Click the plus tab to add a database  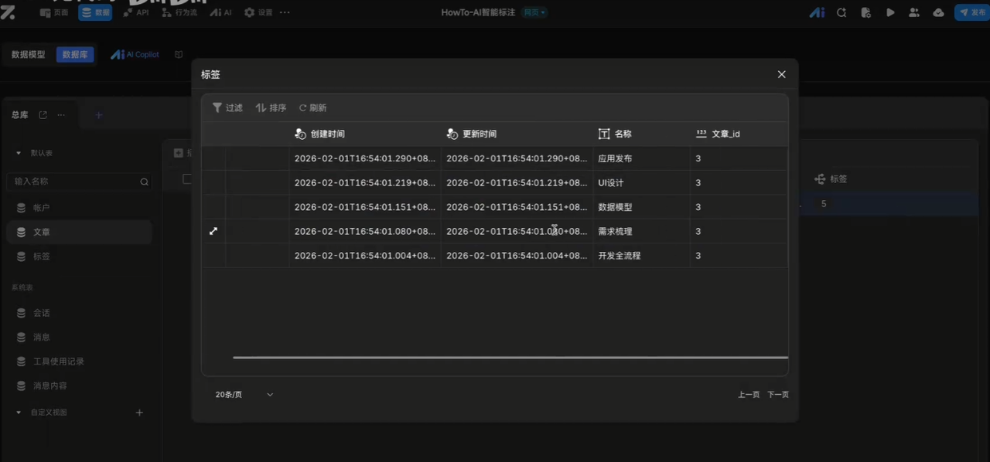click(99, 115)
